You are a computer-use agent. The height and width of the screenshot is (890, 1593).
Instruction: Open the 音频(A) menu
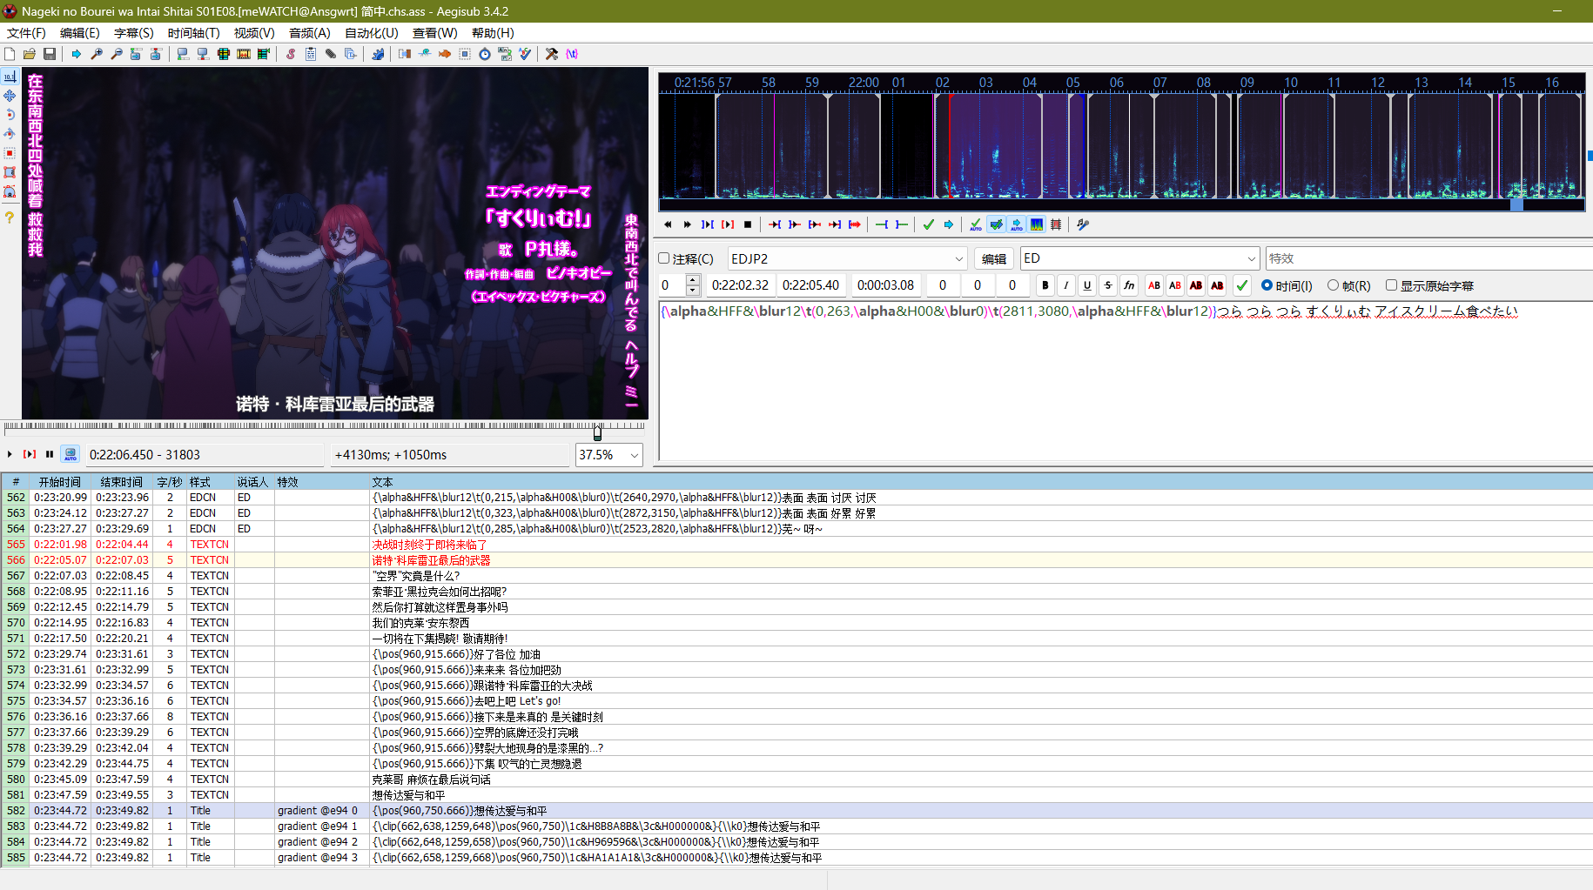click(x=309, y=33)
